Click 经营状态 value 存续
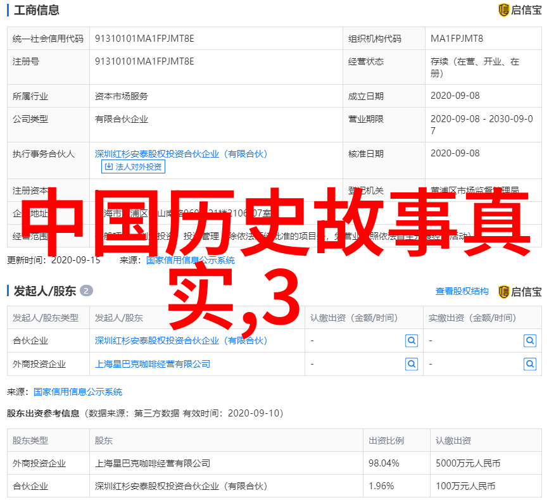Image resolution: width=549 pixels, height=500 pixels. [475, 67]
